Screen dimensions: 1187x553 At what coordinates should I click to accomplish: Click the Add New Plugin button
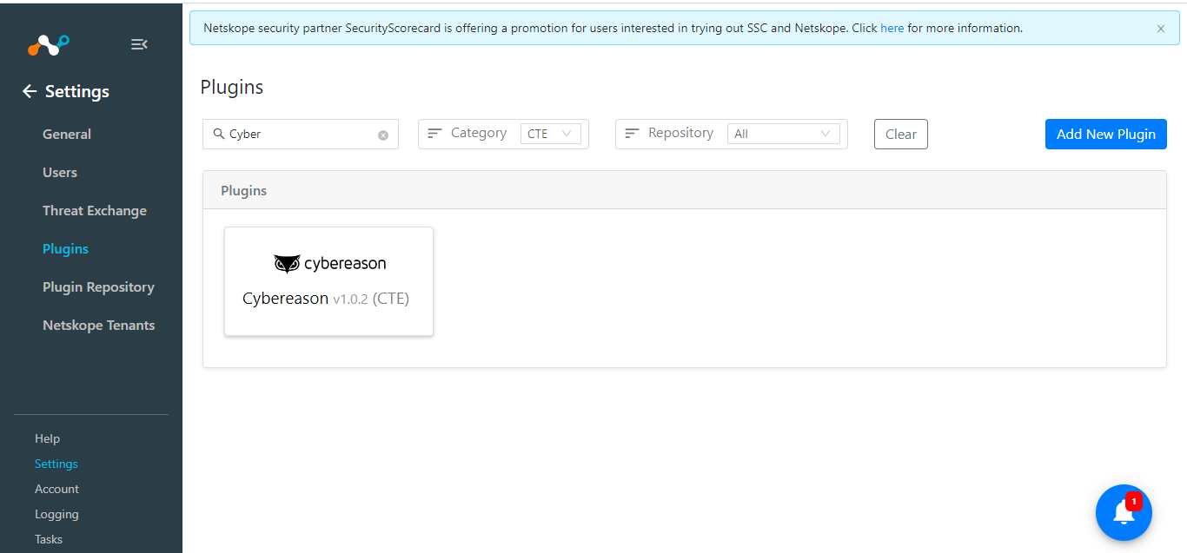[x=1105, y=134]
